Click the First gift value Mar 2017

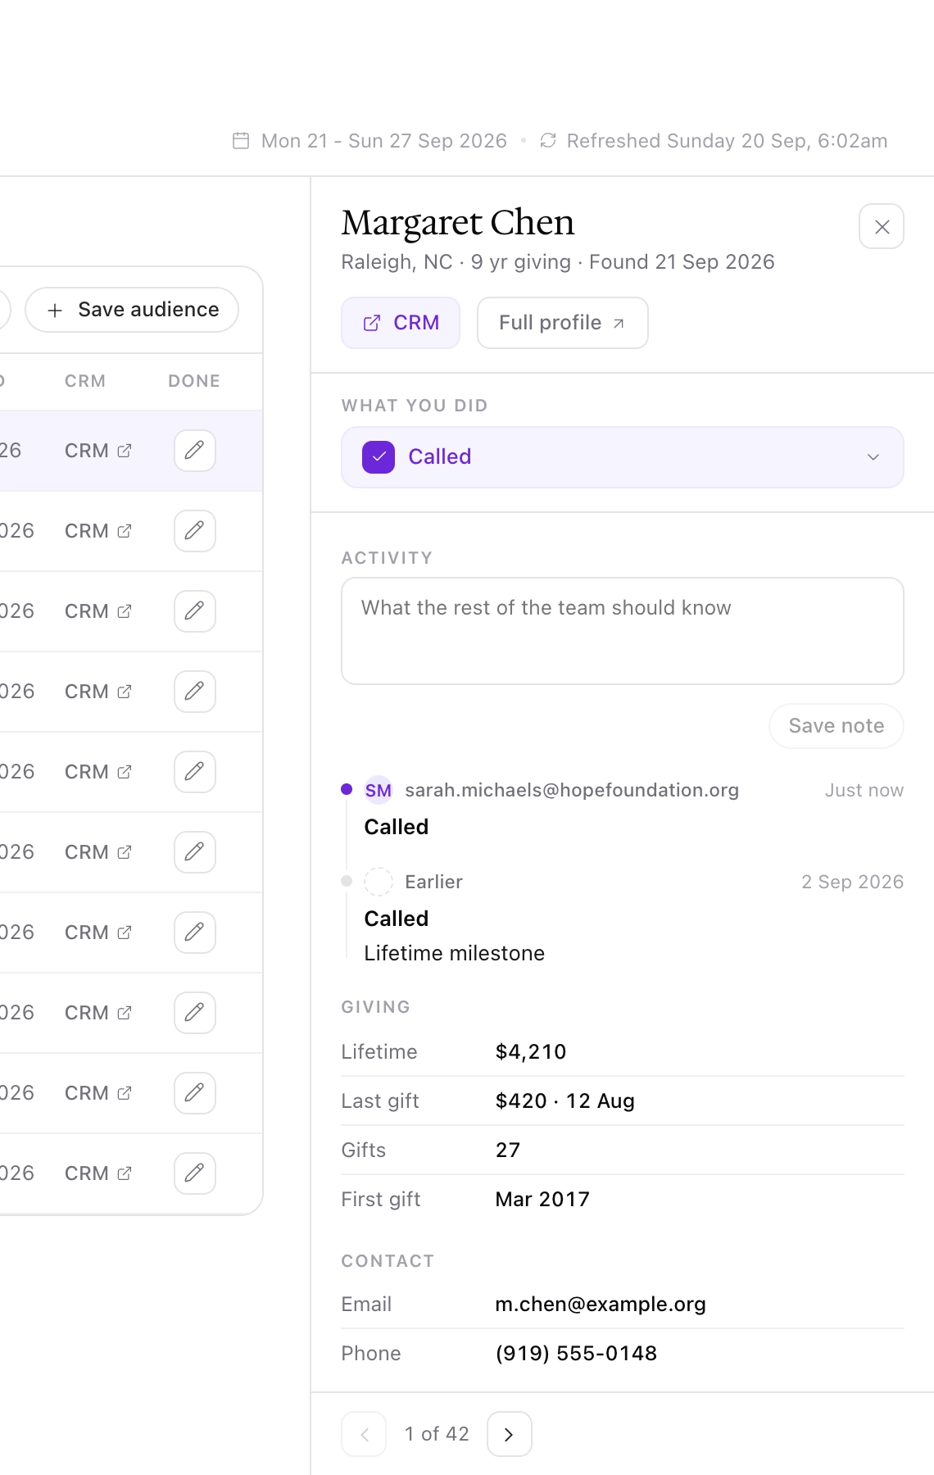(542, 1199)
